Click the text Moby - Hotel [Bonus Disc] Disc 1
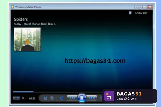161x107 pixels. click(35, 24)
